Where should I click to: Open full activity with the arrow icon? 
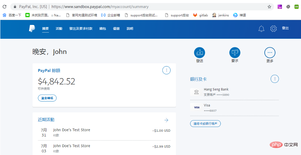(166, 120)
